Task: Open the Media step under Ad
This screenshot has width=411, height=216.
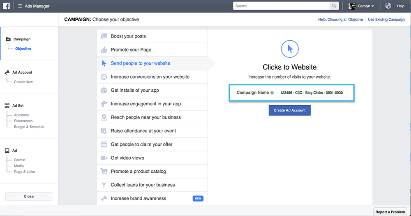Action: [x=19, y=166]
